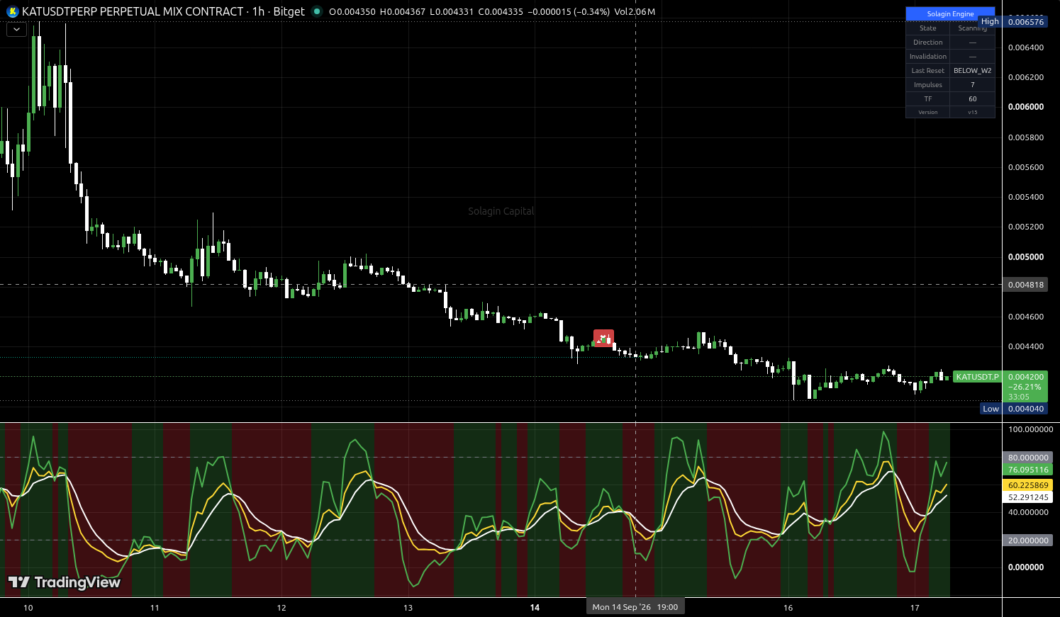The height and width of the screenshot is (617, 1060).
Task: Click the KAT coin symbol logo
Action: click(x=12, y=11)
